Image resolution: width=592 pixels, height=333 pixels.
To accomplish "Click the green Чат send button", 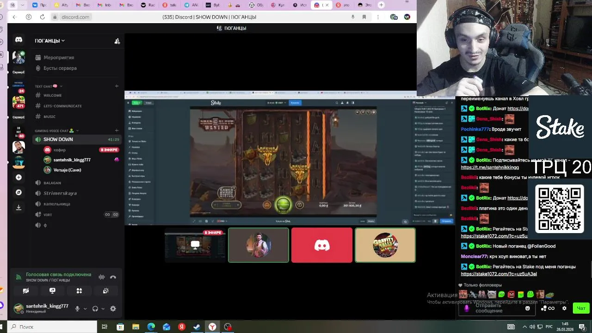I will 581,308.
